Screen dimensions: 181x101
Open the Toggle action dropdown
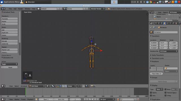tap(9, 64)
